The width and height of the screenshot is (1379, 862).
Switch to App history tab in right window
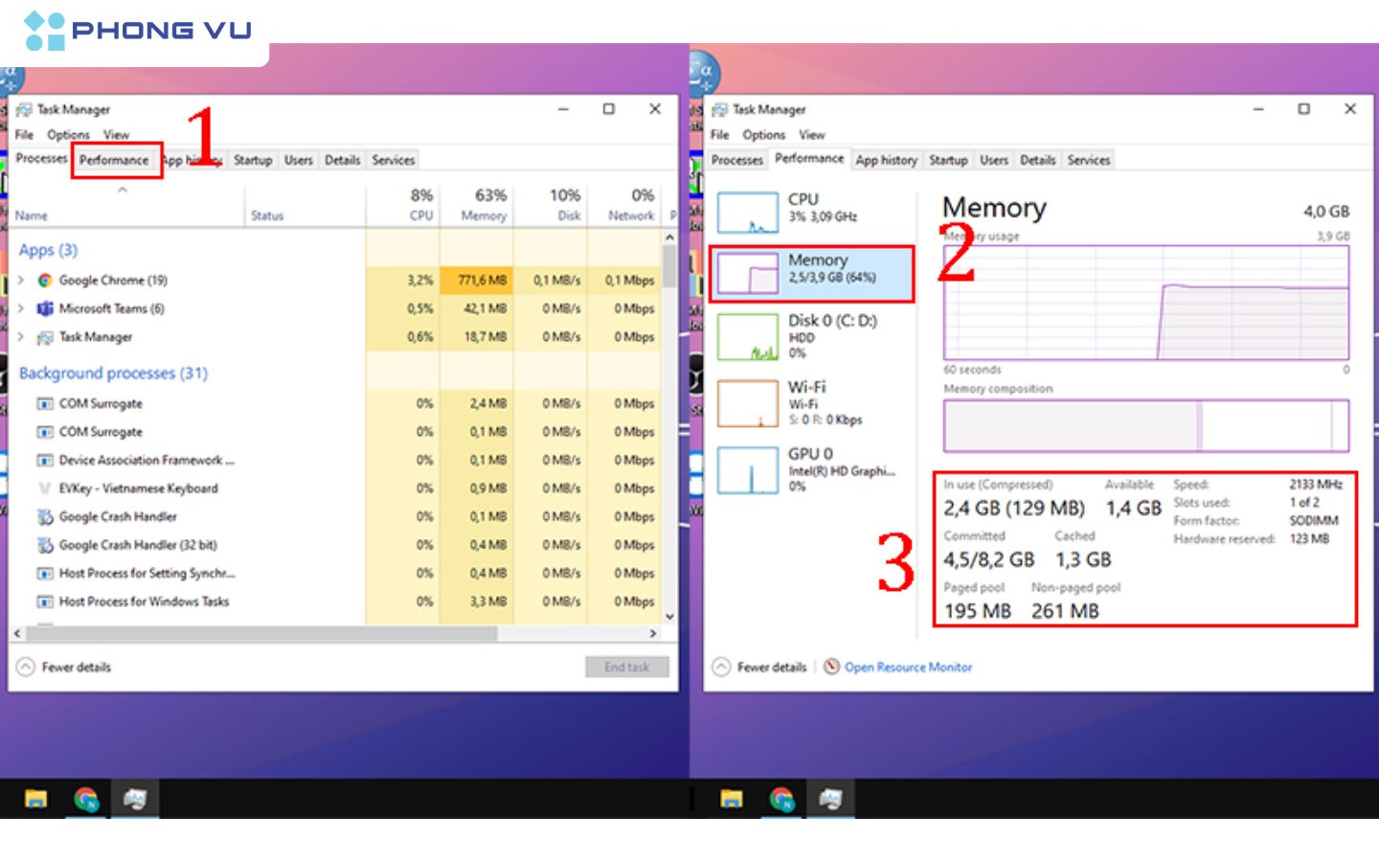click(x=886, y=160)
